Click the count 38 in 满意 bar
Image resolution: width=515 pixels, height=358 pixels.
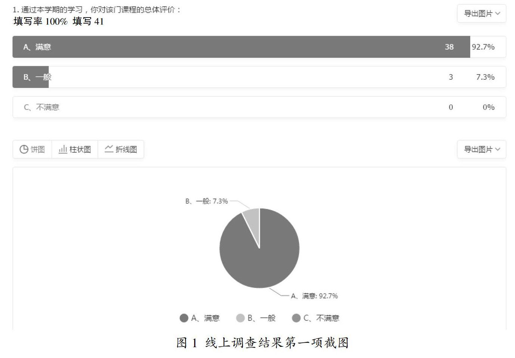click(449, 47)
